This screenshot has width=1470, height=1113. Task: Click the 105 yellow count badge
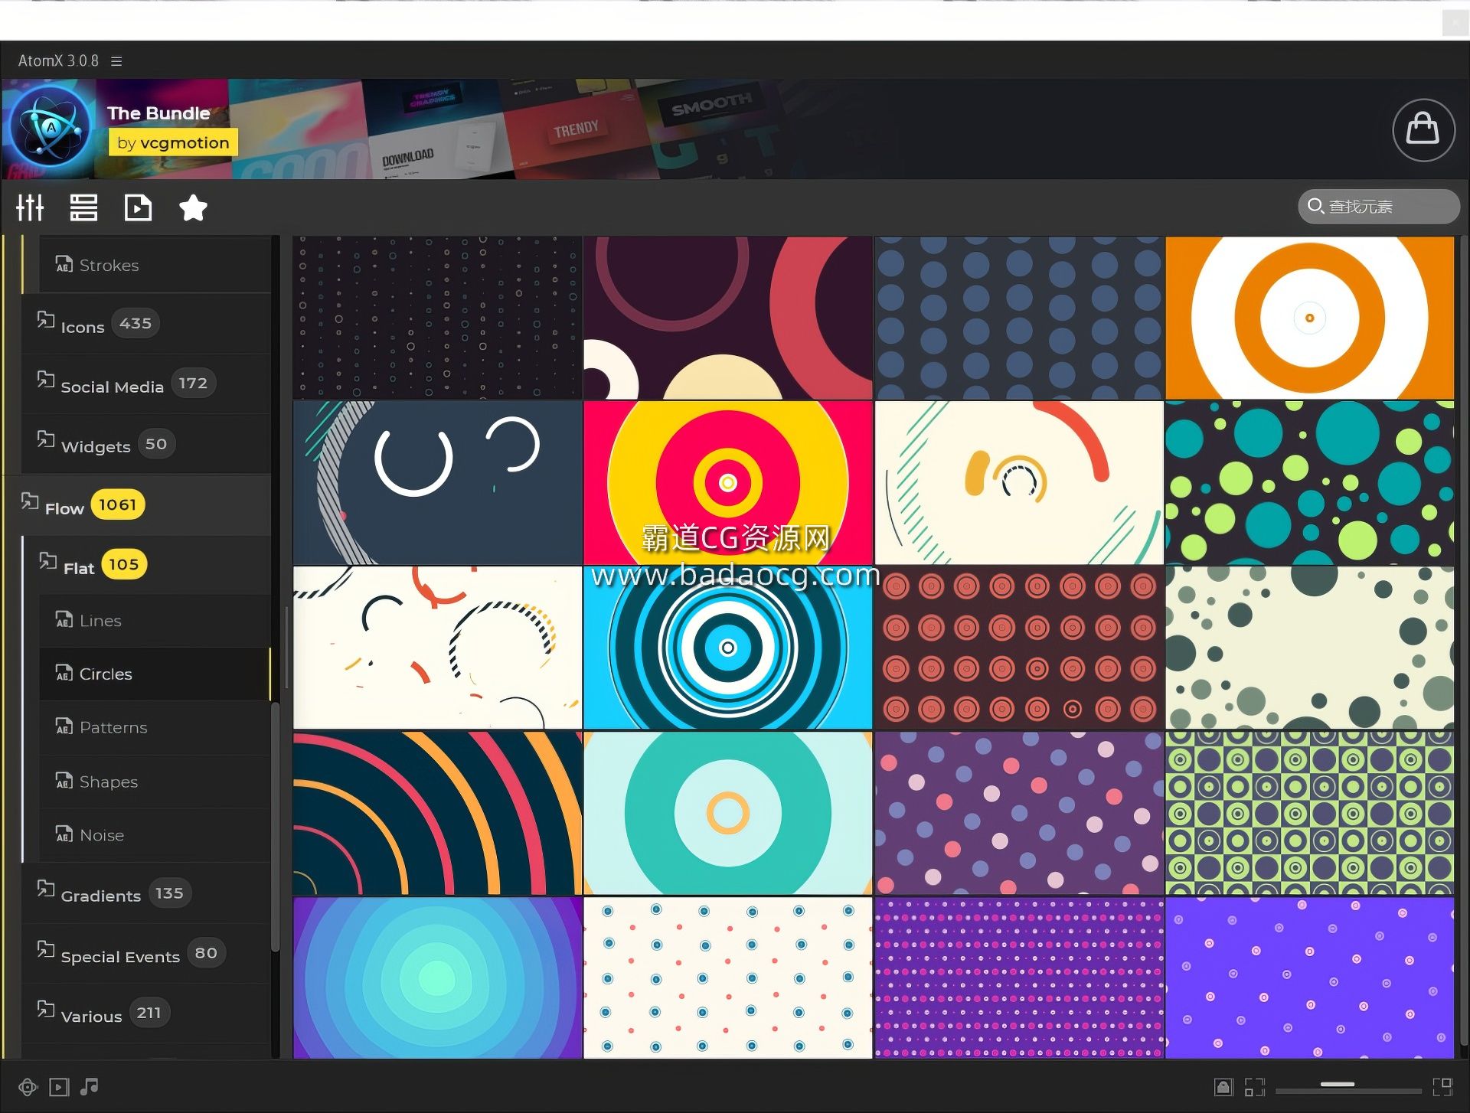[124, 565]
